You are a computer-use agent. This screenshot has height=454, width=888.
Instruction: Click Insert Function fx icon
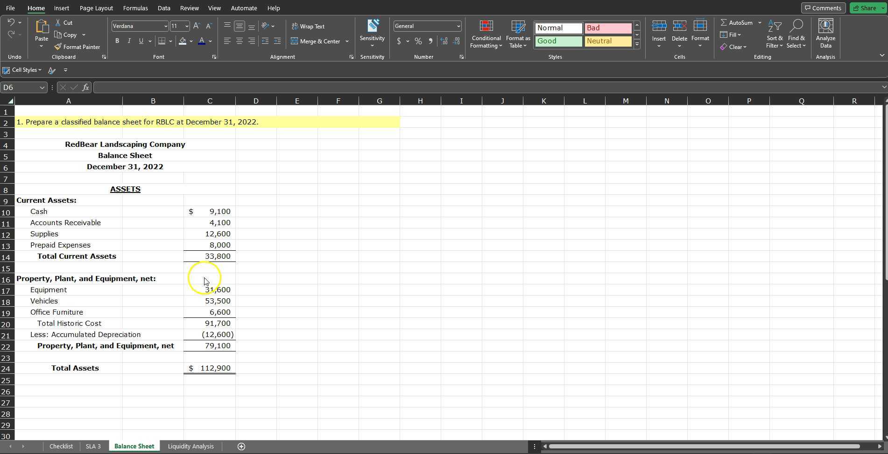click(86, 87)
